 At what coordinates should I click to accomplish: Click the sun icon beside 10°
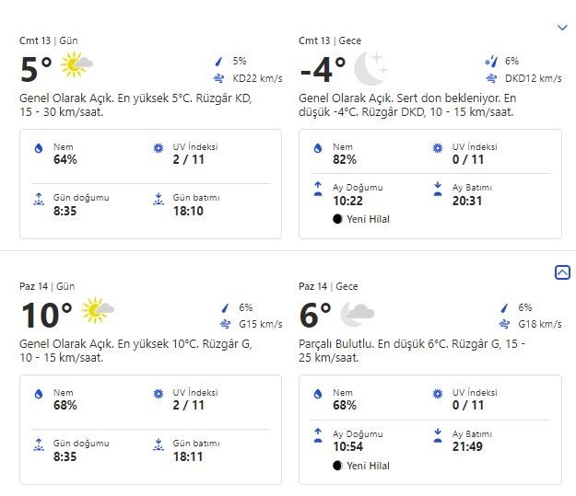[98, 311]
